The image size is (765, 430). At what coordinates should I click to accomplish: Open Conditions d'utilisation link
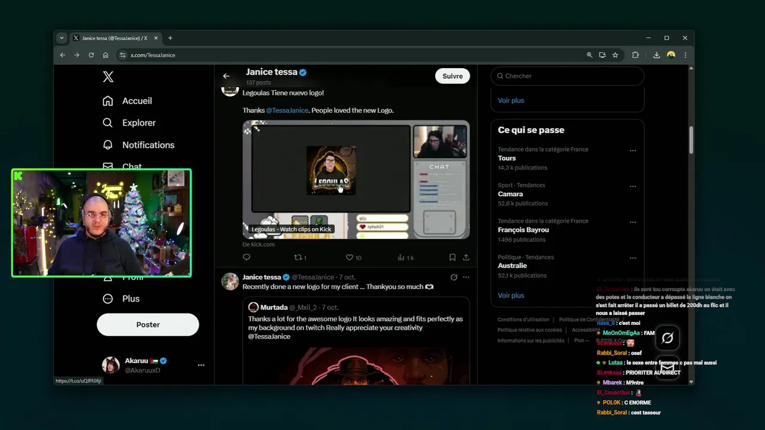[x=524, y=320]
